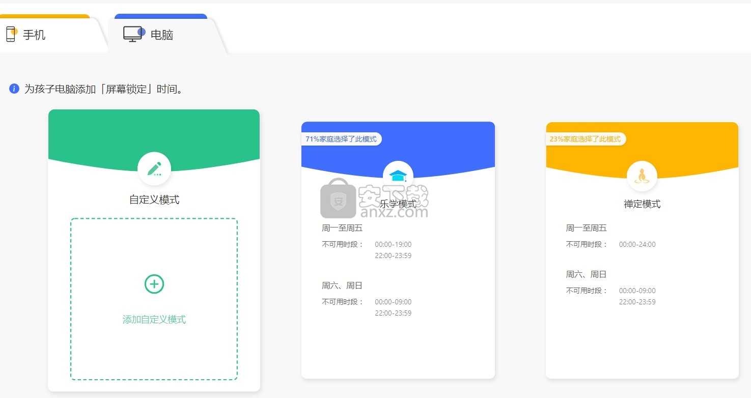751x398 pixels.
Task: Click the green plus circle icon
Action: click(154, 284)
